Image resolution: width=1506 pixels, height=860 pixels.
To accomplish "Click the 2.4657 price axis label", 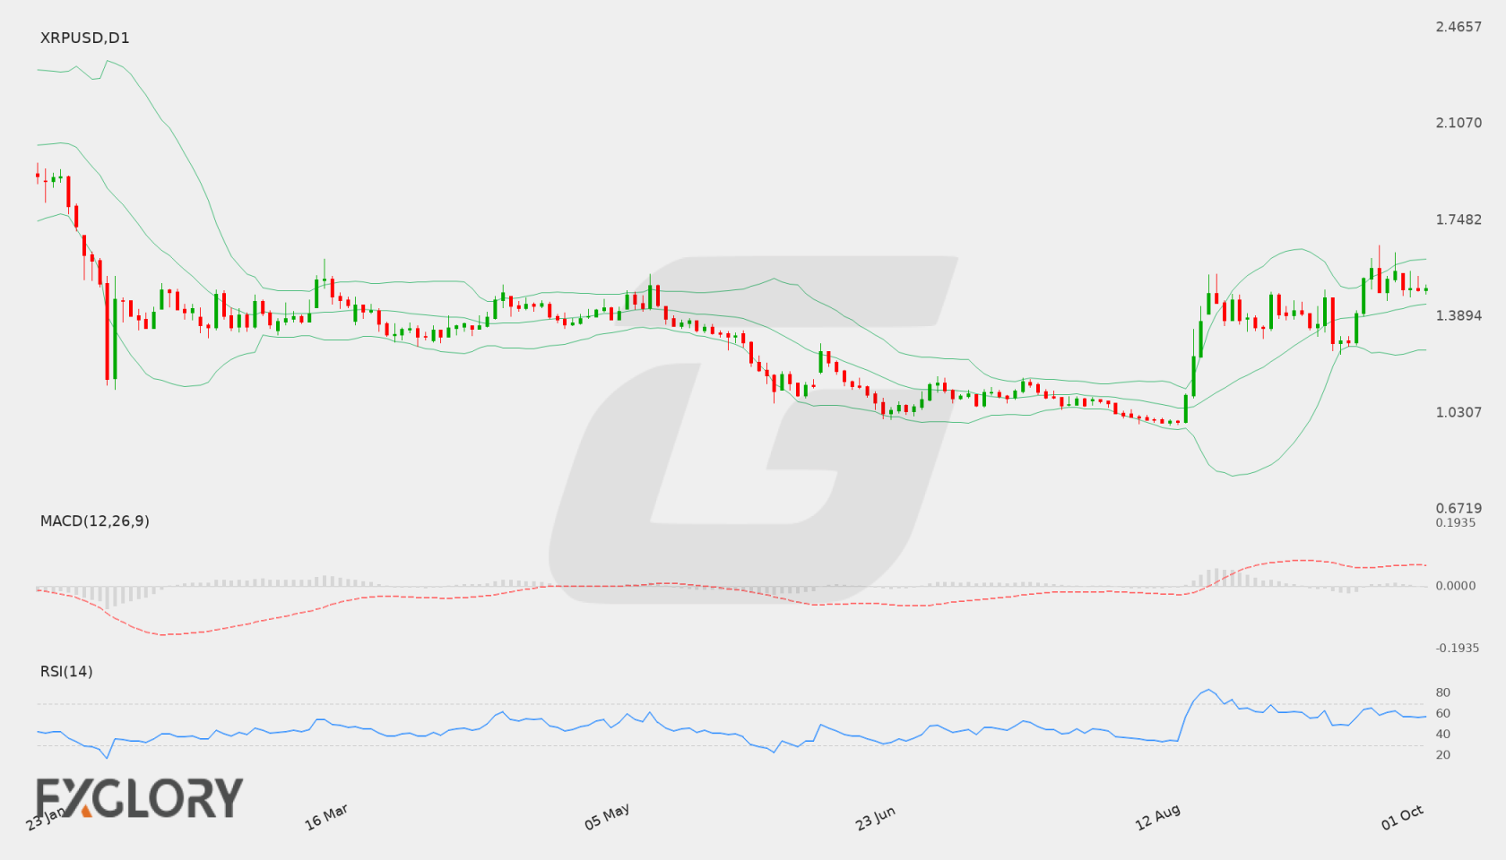I will [1458, 27].
